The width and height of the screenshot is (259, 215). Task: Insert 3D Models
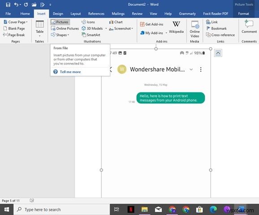(92, 29)
